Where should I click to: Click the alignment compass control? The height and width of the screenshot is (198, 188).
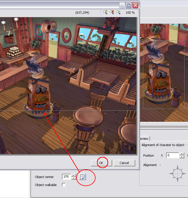tap(177, 173)
